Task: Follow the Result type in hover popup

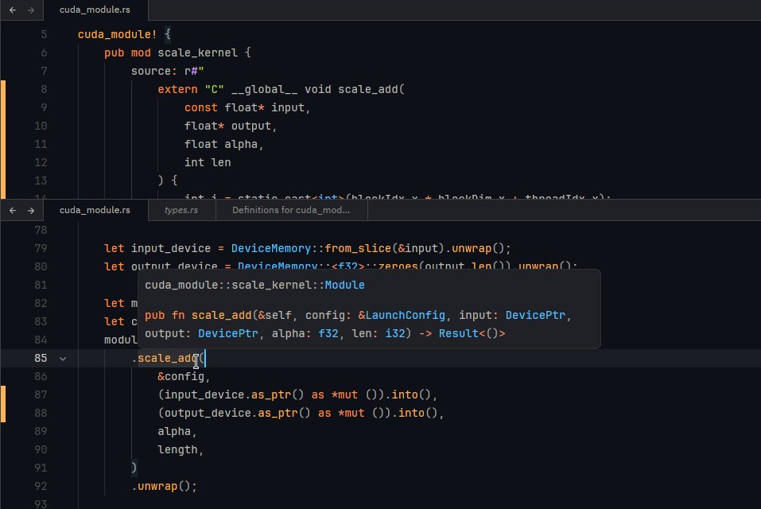Action: pos(459,333)
